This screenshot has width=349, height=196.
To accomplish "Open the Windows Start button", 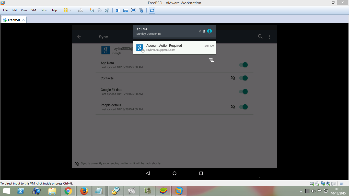I will pyautogui.click(x=6, y=191).
